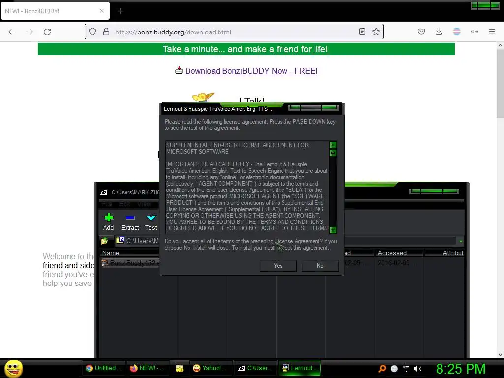Open a new browser tab
Viewport: 504px width, 378px height.
[x=120, y=11]
